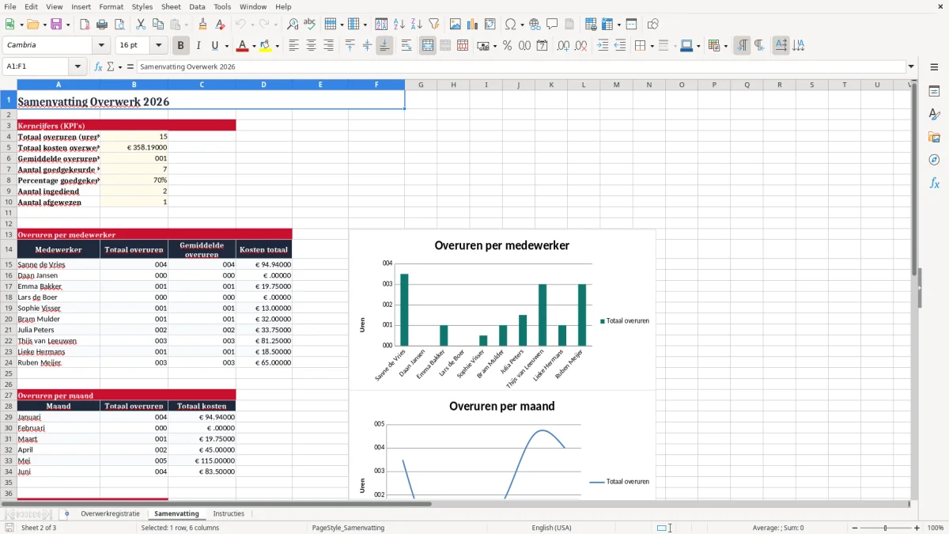Align text to the left

tap(293, 46)
